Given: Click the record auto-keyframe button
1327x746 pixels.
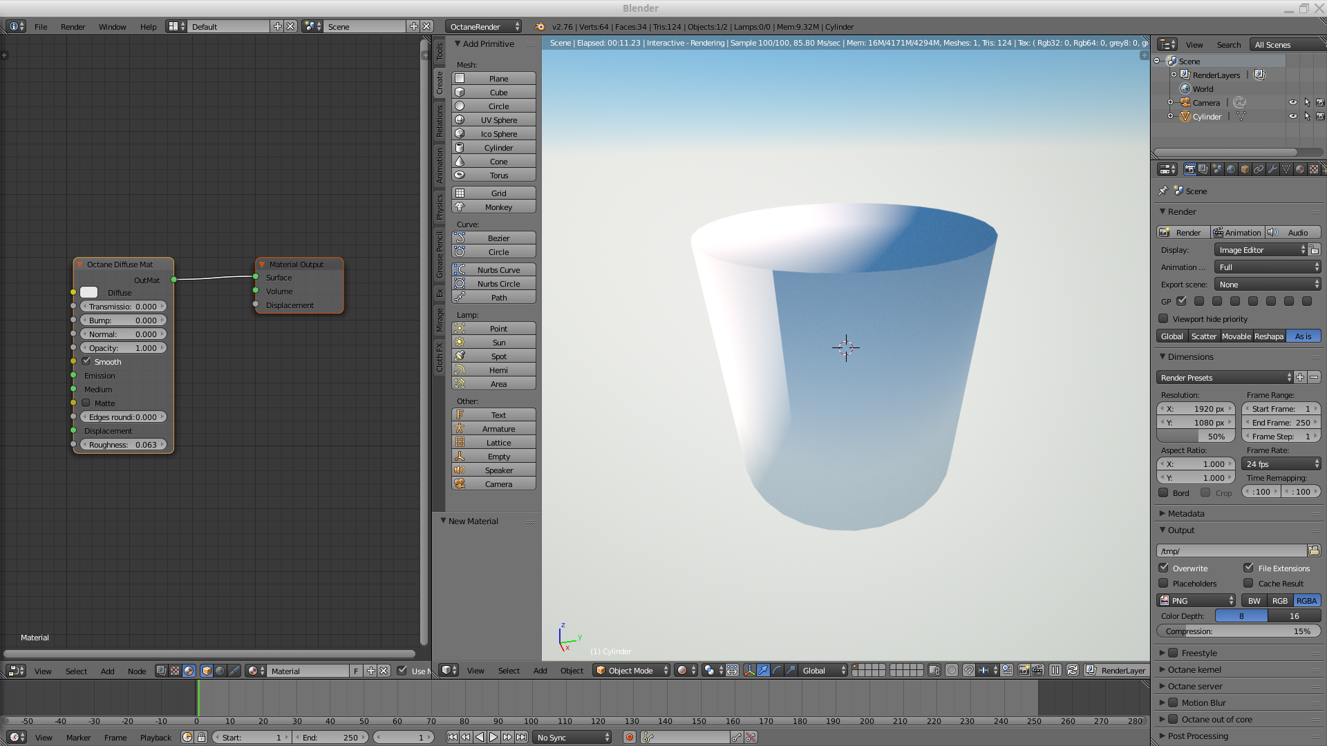Looking at the screenshot, I should click(x=629, y=737).
